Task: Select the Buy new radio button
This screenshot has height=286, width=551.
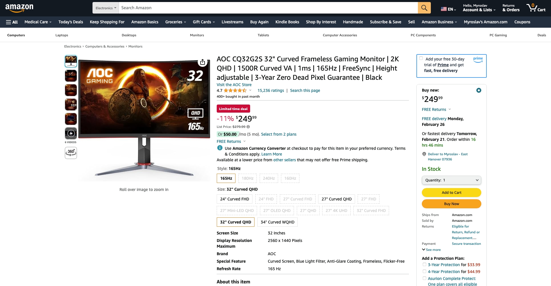Action: (479, 90)
